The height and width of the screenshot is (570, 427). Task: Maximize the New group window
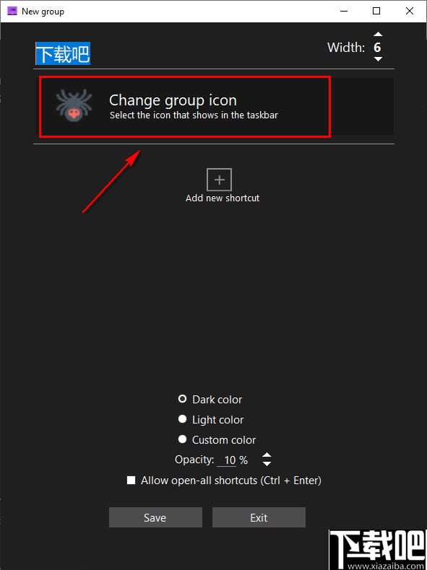[376, 11]
